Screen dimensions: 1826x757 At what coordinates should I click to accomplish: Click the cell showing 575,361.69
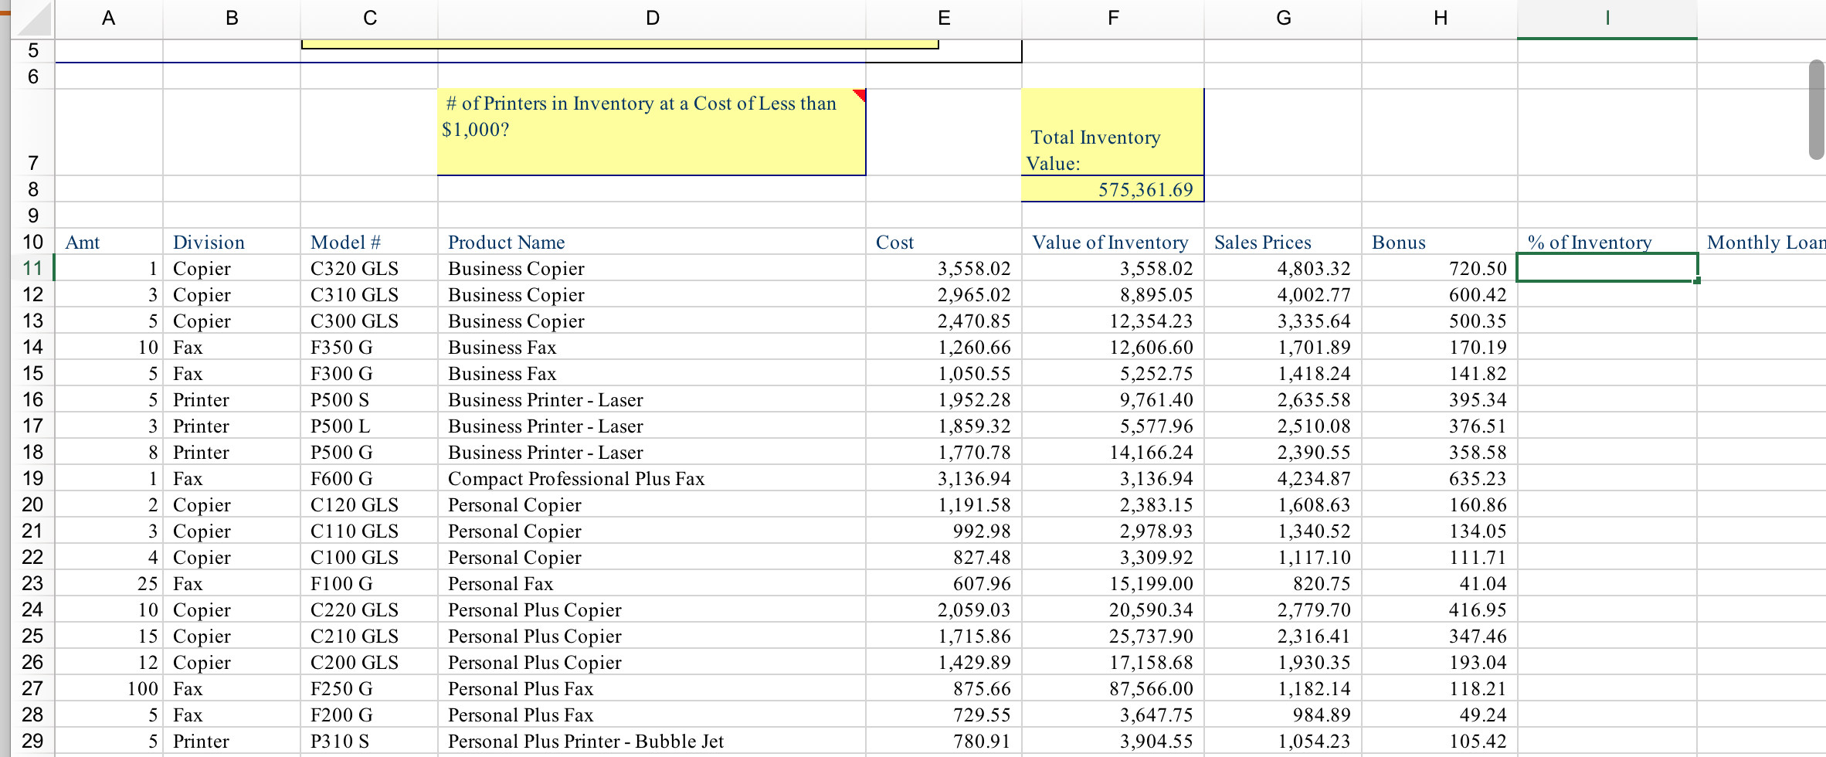(1112, 188)
